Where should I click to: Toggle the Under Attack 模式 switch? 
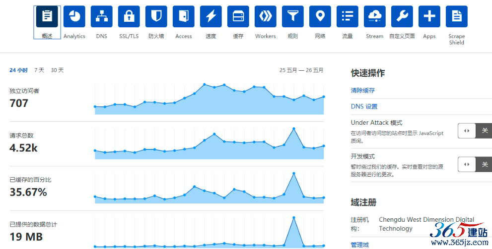click(x=475, y=131)
